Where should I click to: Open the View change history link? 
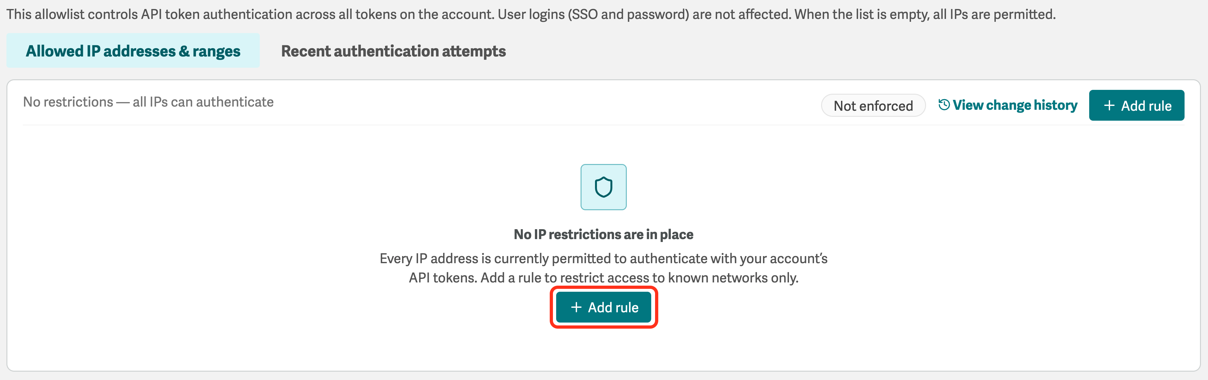(x=1008, y=105)
